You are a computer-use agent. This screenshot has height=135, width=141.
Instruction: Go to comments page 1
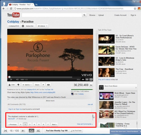21,125
